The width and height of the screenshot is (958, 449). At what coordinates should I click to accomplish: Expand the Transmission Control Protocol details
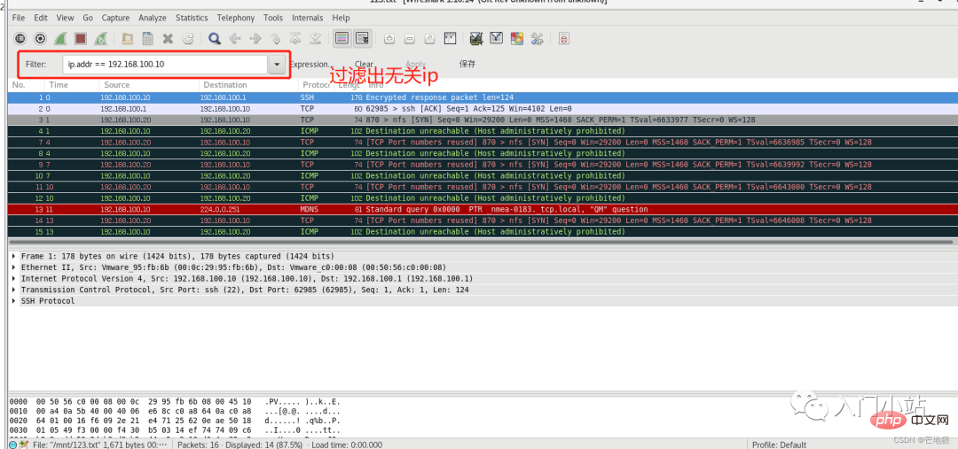[13, 290]
